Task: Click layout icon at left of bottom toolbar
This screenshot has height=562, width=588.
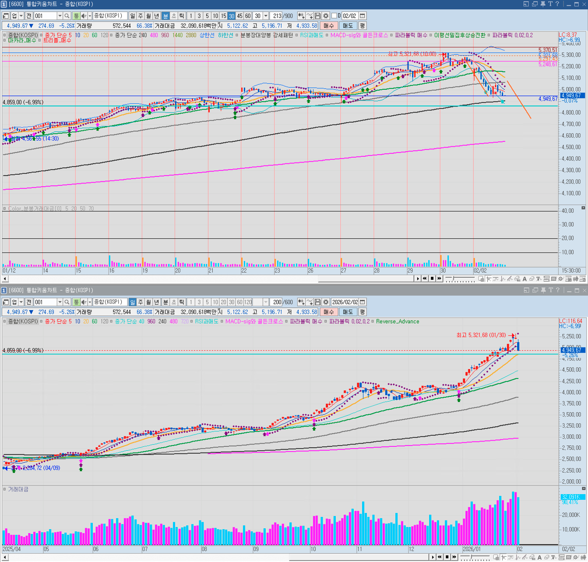Action: pyautogui.click(x=6, y=302)
